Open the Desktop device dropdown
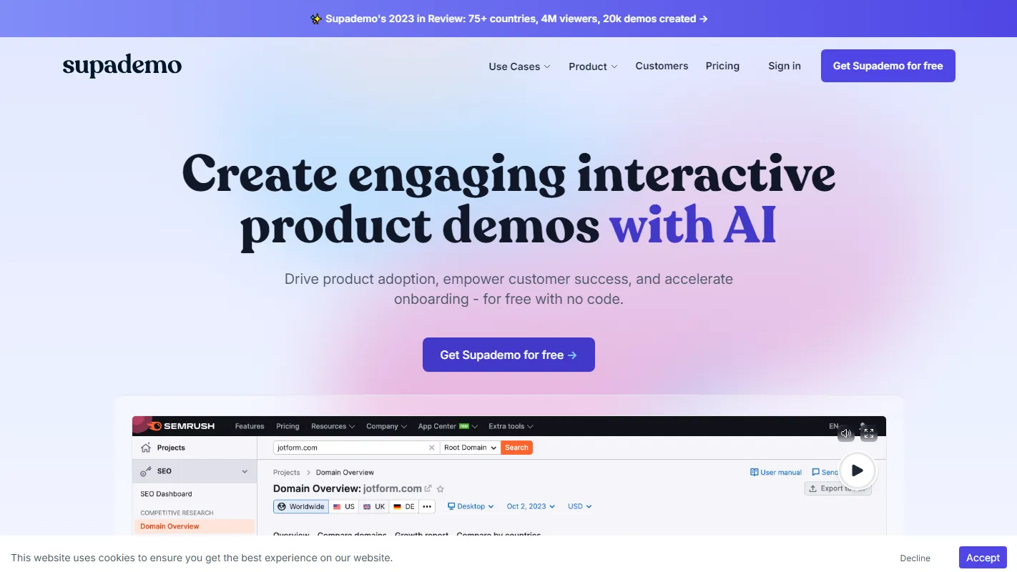Image resolution: width=1017 pixels, height=572 pixels. pos(470,506)
